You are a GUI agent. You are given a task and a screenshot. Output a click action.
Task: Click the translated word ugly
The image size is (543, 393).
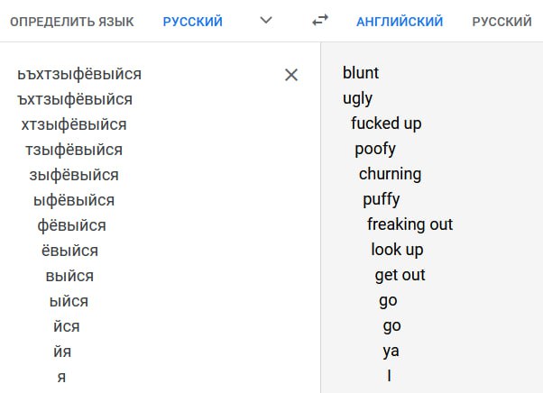pyautogui.click(x=357, y=99)
